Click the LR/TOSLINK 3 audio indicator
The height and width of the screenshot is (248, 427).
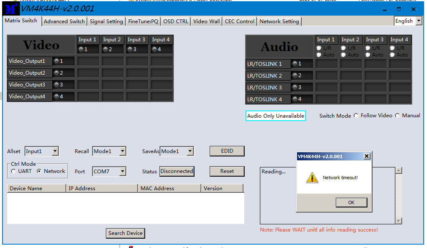tap(295, 87)
